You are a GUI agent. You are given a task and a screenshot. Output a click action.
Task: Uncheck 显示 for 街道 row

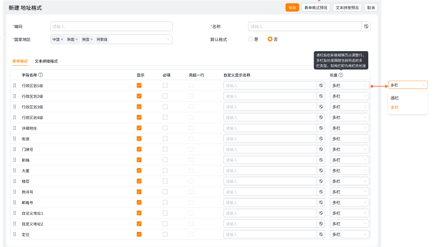(139, 138)
